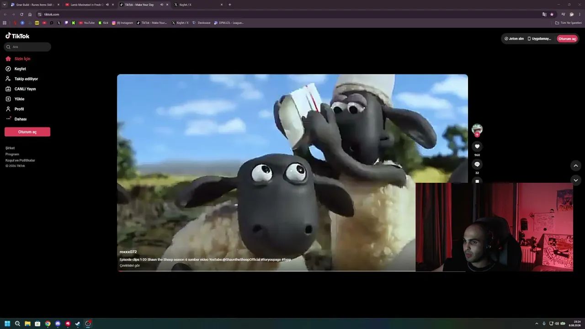This screenshot has width=585, height=329.
Task: Expand the Dahası menu
Action: [x=16, y=119]
